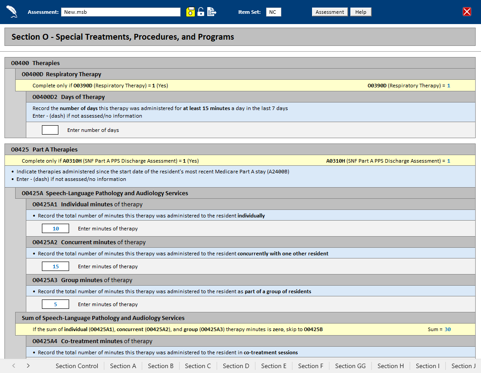Click the O0425A3 group minutes field

pyautogui.click(x=56, y=304)
